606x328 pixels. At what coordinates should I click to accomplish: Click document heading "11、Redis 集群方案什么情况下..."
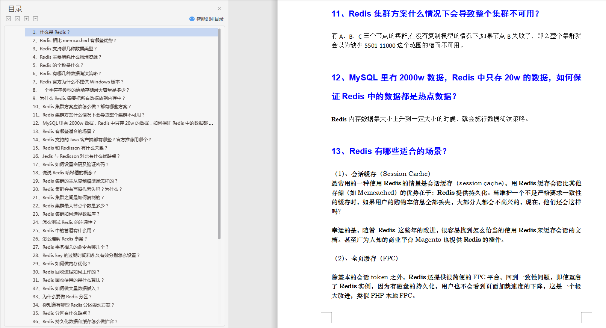coord(436,14)
